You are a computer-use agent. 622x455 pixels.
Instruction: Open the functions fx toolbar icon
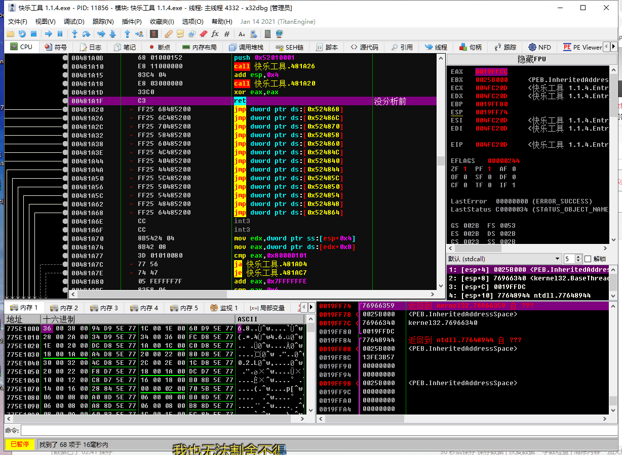pos(215,34)
